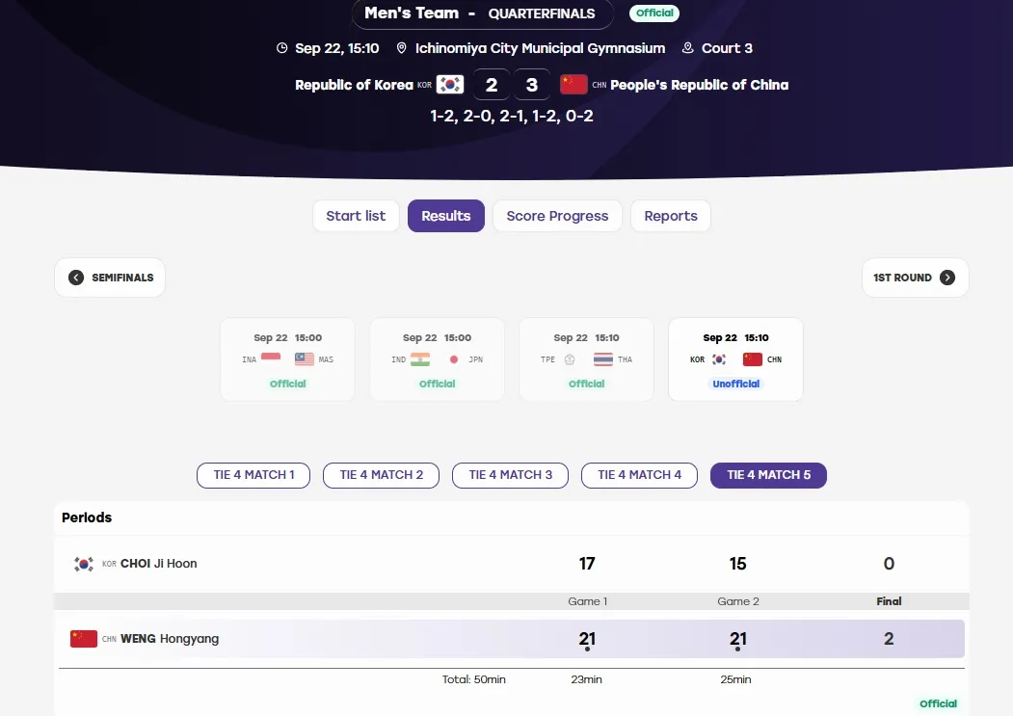Click Korea flag next to CHOI Ji Hoon
The width and height of the screenshot is (1013, 716).
[83, 564]
